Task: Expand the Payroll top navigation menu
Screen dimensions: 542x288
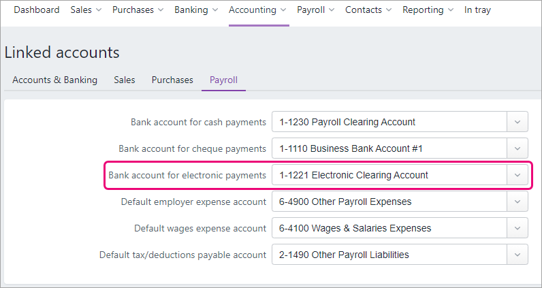Action: click(317, 10)
